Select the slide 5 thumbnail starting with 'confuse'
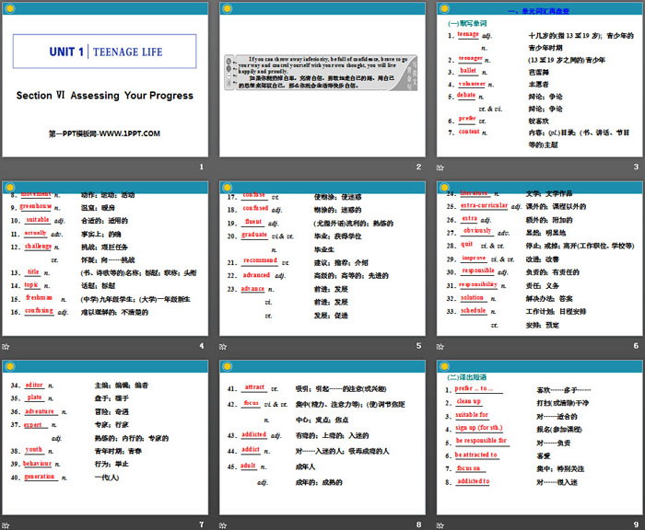Image resolution: width=645 pixels, height=530 pixels. tap(322, 258)
